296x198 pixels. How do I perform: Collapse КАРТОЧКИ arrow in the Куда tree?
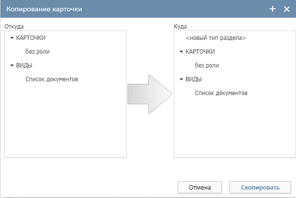[x=181, y=52]
